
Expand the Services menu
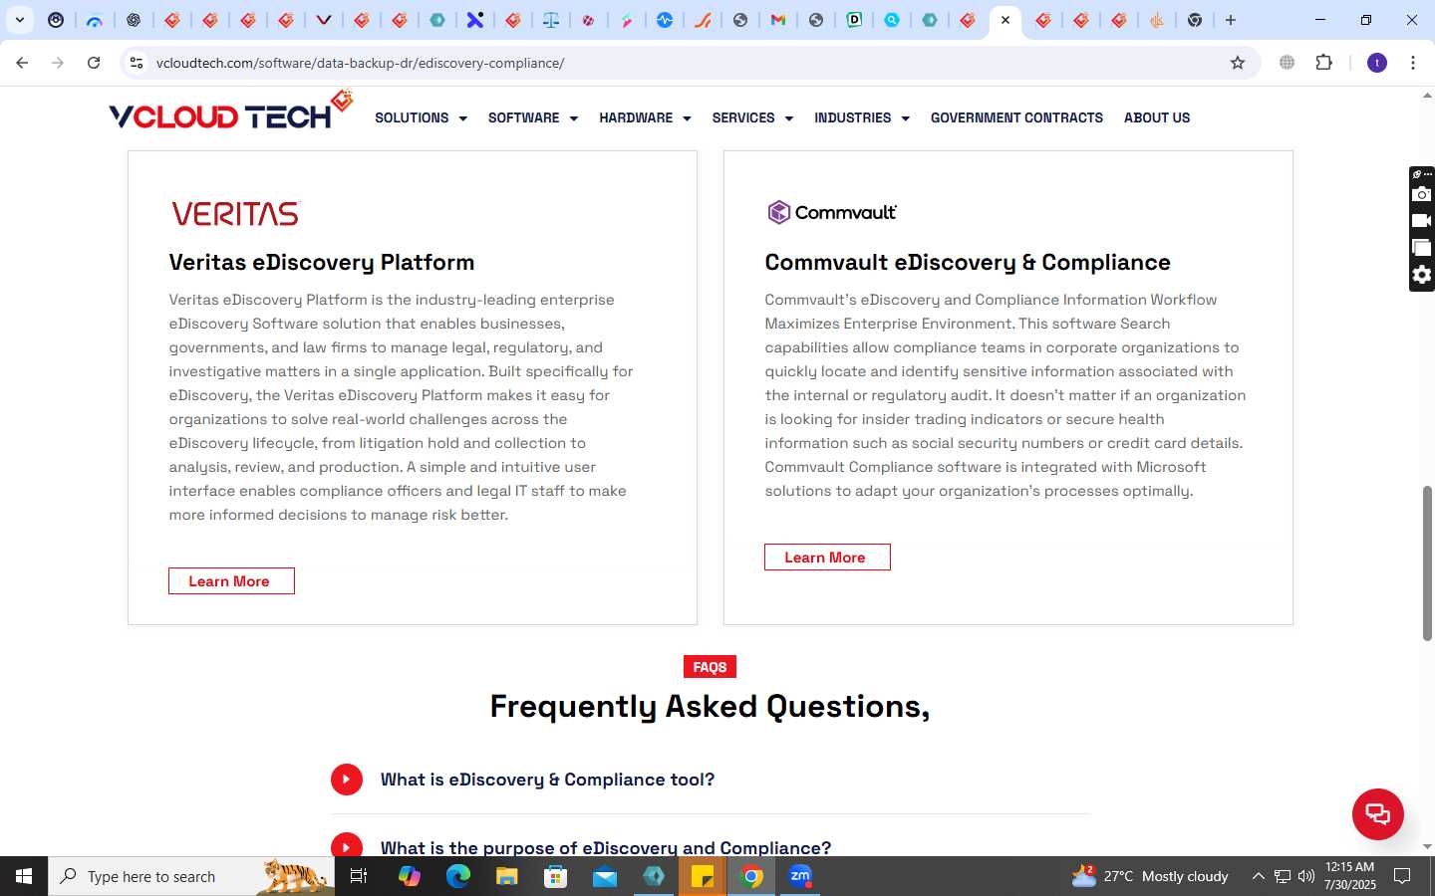point(752,117)
